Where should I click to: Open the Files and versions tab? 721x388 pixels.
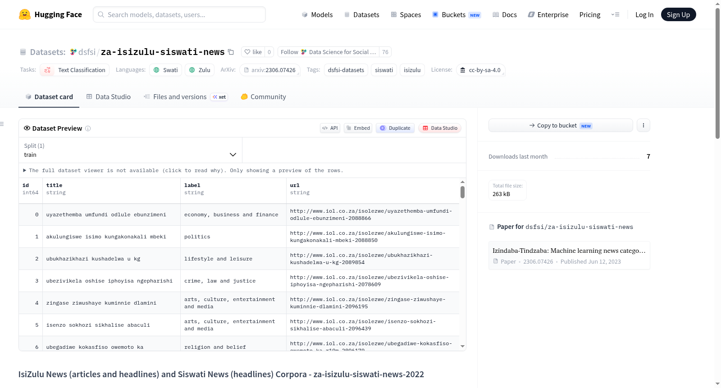[x=186, y=97]
